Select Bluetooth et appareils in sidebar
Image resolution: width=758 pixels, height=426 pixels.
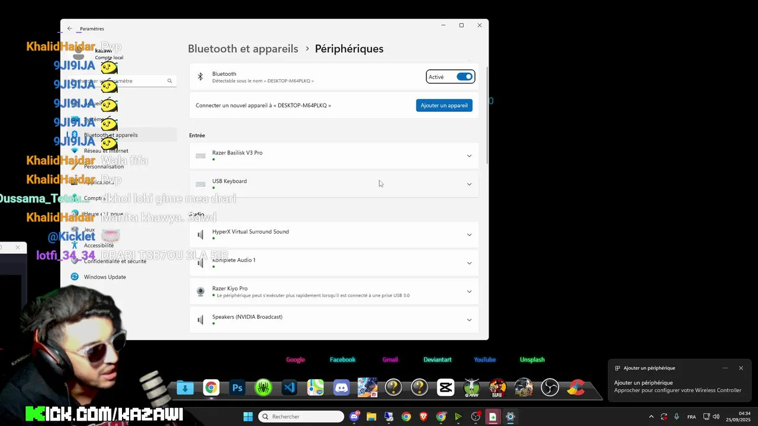point(123,135)
